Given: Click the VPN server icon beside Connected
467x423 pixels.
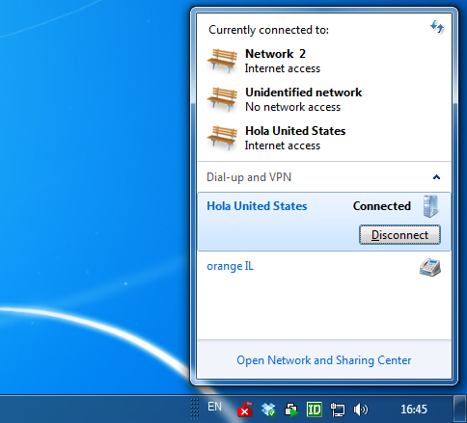Looking at the screenshot, I should (x=430, y=206).
